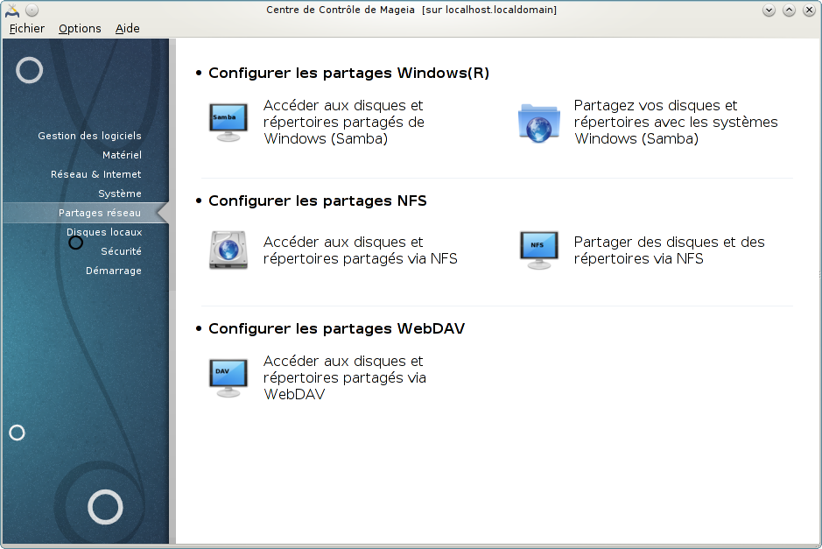
Task: Select Matériel category in sidebar
Action: (x=123, y=155)
